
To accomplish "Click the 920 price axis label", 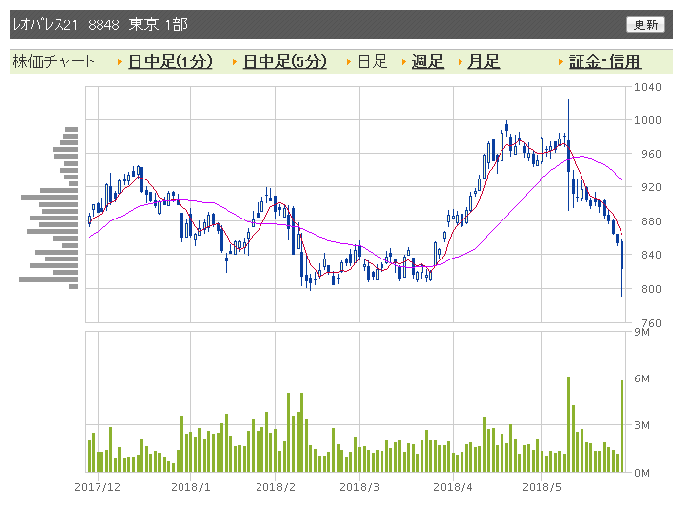I will click(651, 187).
